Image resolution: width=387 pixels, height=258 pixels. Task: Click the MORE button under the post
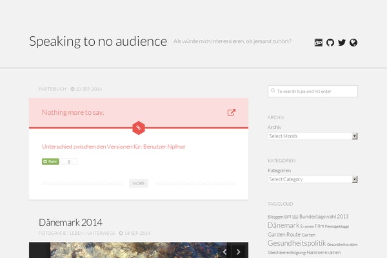[x=139, y=183]
